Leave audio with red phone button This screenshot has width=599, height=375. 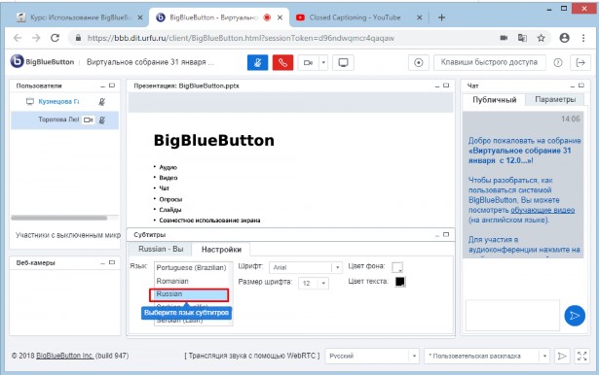tap(282, 62)
